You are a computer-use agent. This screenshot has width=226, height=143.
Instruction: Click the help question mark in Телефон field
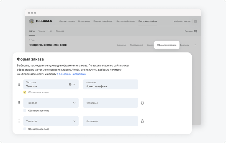[x=70, y=84]
